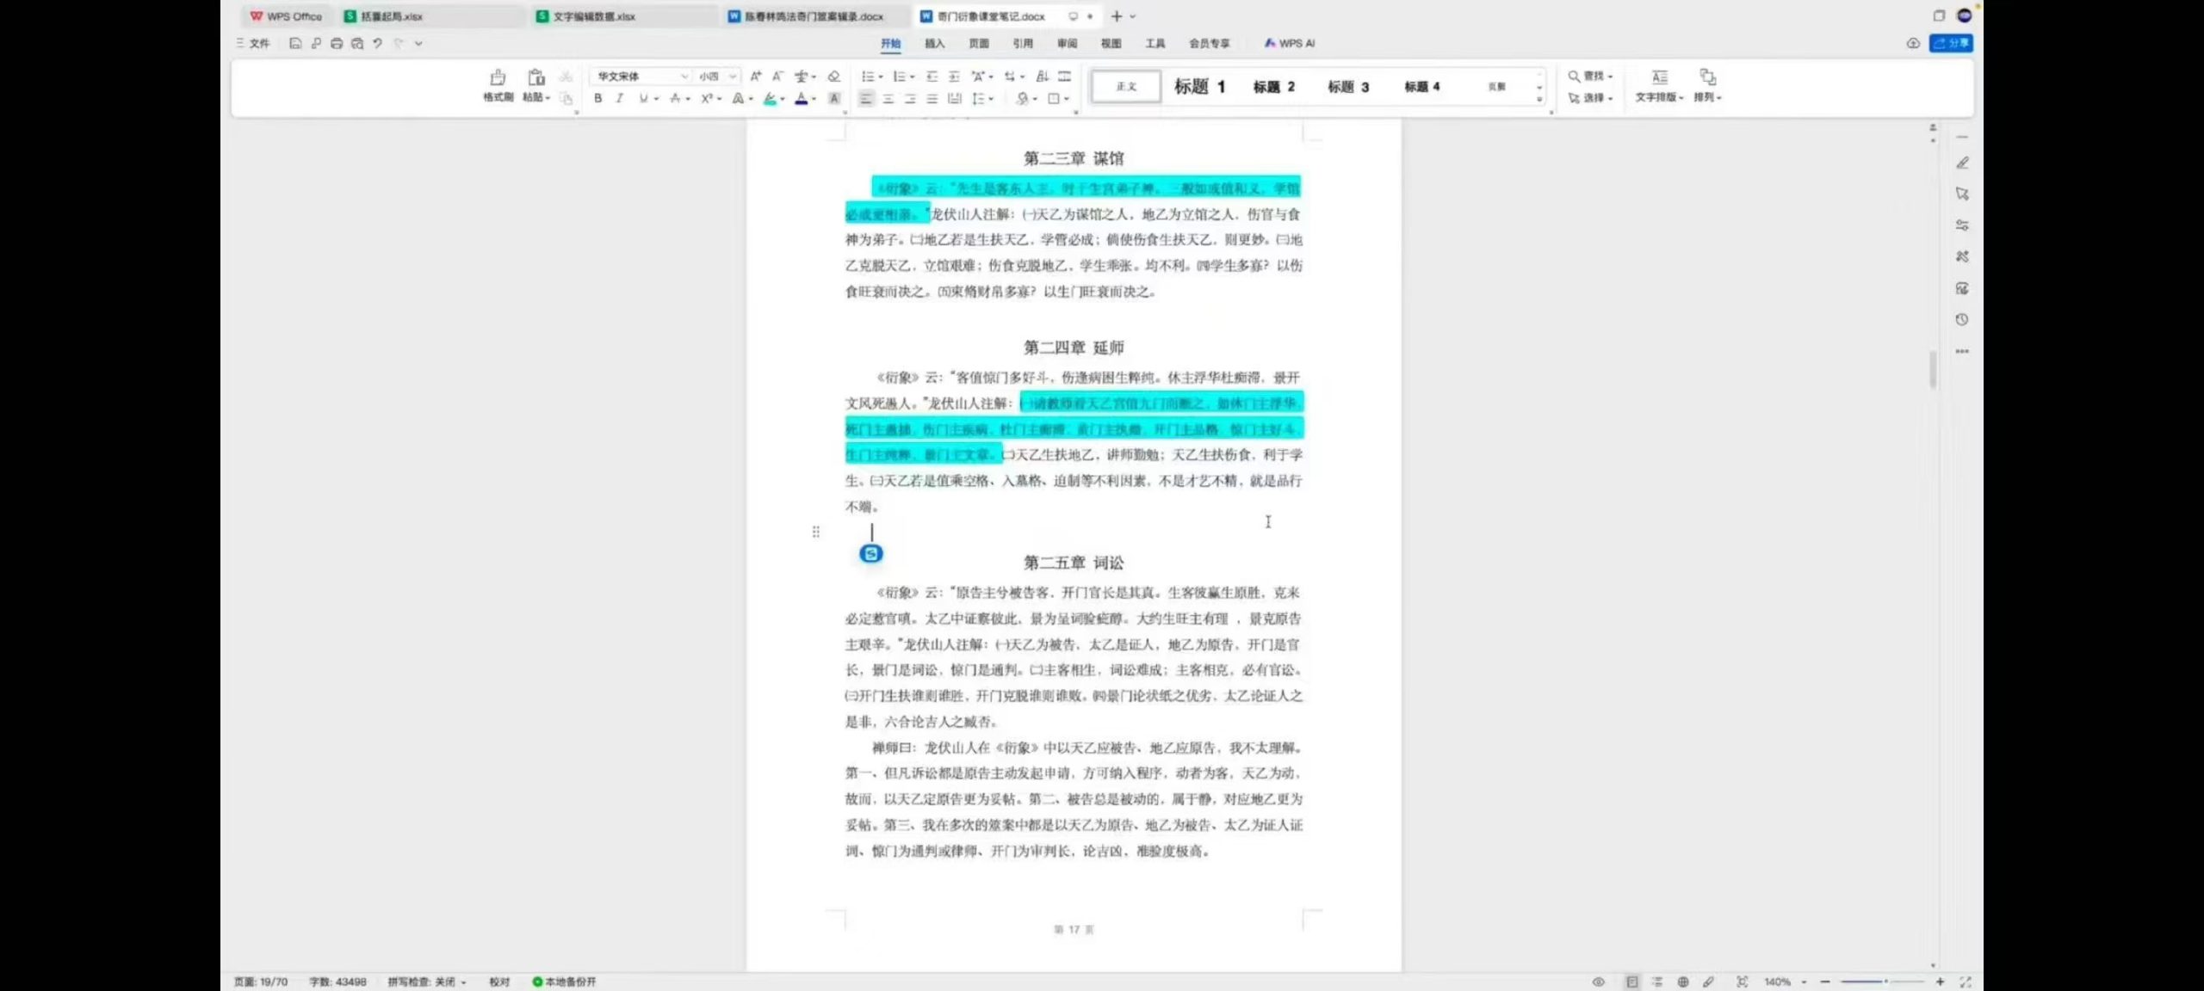
Task: Open the Review (审阅) ribbon tab
Action: [1067, 43]
